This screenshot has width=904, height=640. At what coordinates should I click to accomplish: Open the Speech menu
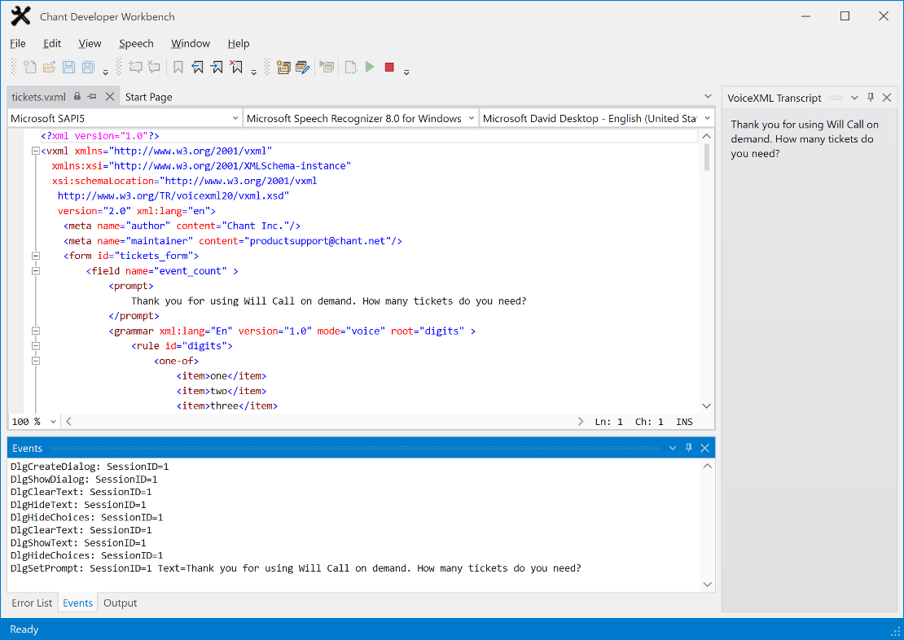[136, 43]
